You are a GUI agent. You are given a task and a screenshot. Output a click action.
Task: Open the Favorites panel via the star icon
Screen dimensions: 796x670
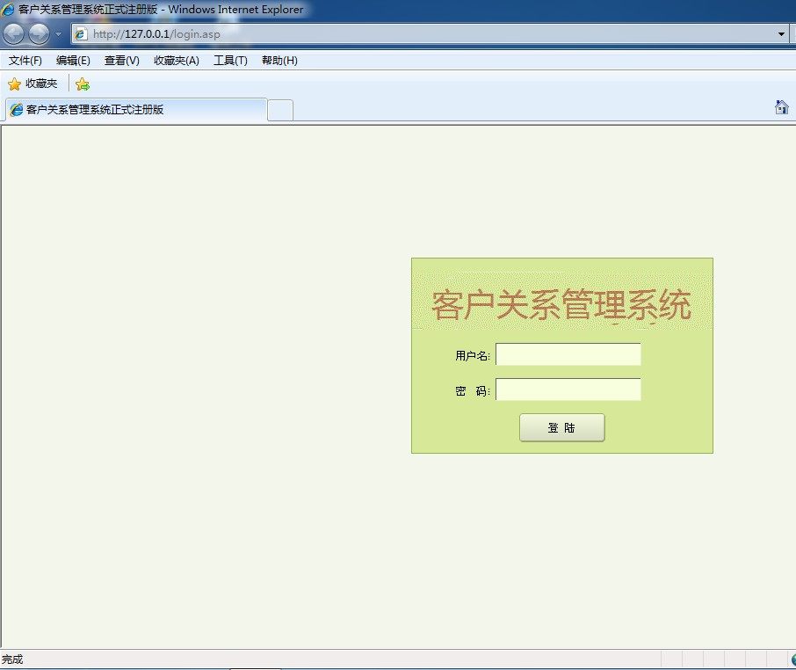15,84
